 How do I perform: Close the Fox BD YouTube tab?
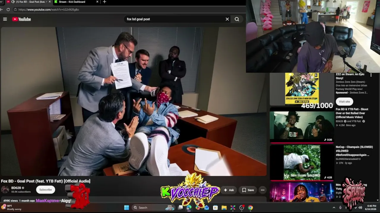click(x=49, y=2)
